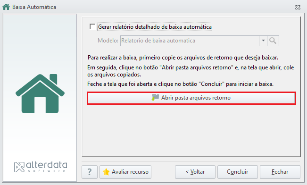Click Concluir to start the baixa
Viewport: 307px width, 185px height.
pos(238,172)
